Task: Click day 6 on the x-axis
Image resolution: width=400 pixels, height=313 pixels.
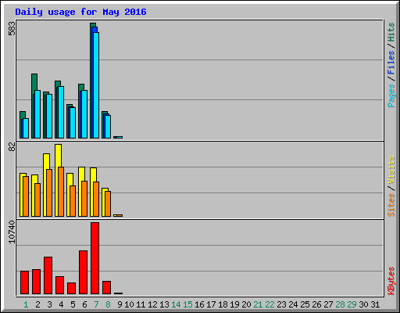Action: tap(84, 304)
